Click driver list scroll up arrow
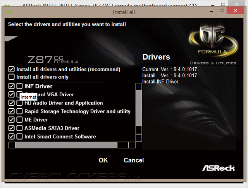The width and height of the screenshot is (248, 188). tap(139, 87)
